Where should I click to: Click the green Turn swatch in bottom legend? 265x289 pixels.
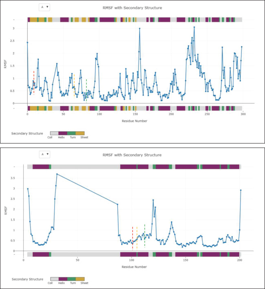coord(71,279)
